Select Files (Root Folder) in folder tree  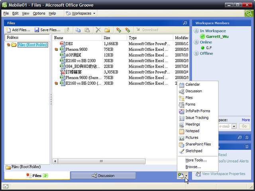(33, 45)
